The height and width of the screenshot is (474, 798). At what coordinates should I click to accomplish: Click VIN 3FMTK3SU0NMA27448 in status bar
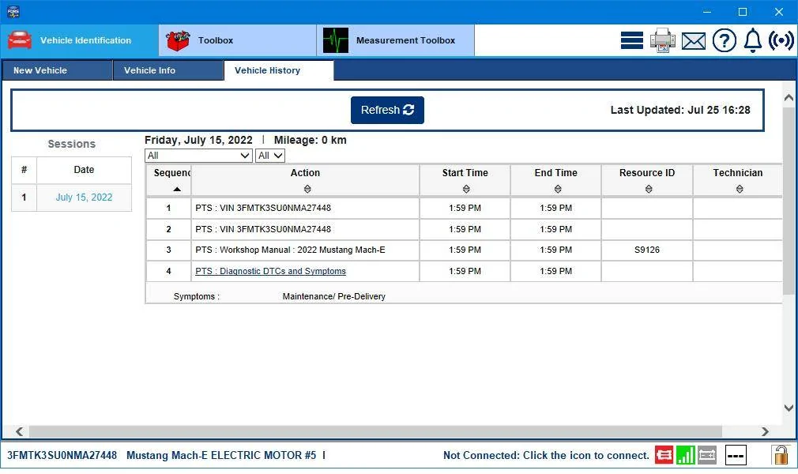(62, 455)
